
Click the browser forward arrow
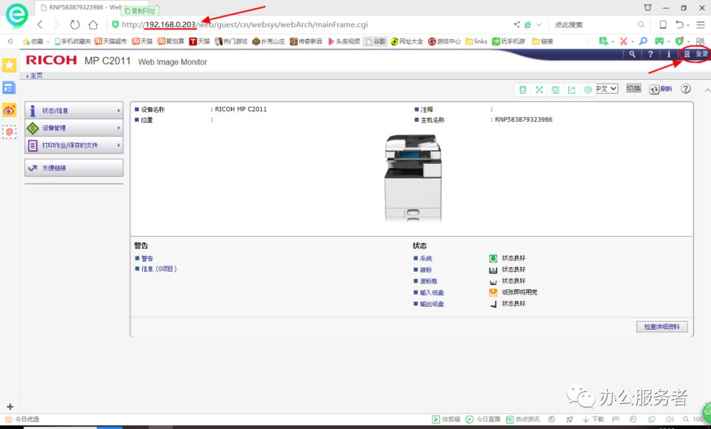57,24
